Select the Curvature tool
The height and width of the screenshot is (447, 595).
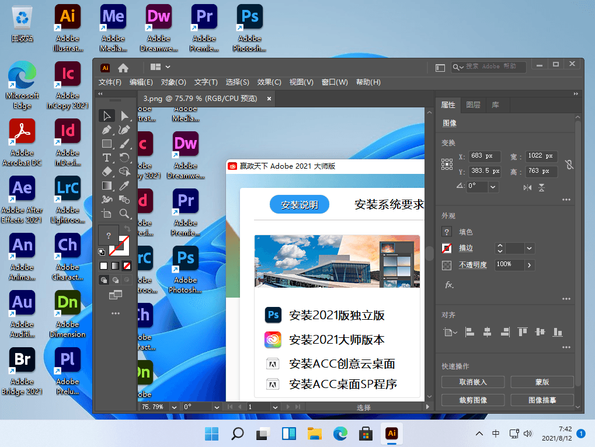click(124, 130)
